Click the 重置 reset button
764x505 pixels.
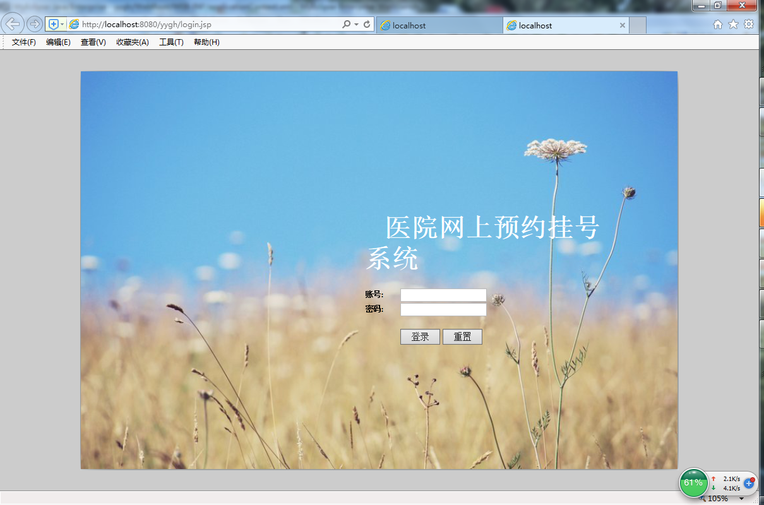click(x=462, y=337)
